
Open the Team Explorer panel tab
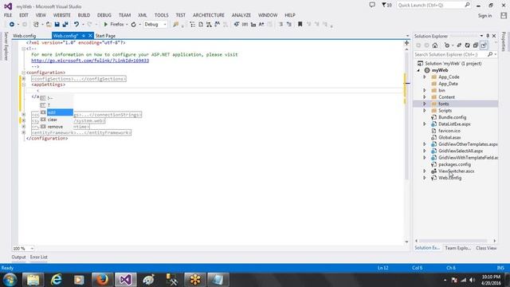click(458, 248)
